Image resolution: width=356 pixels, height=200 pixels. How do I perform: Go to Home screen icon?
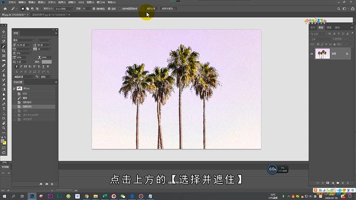coord(5,8)
